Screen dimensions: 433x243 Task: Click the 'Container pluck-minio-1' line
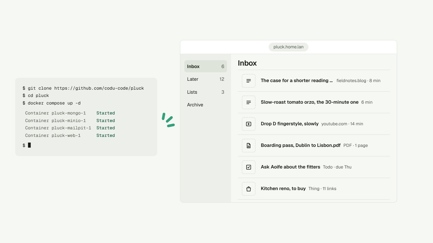[55, 121]
